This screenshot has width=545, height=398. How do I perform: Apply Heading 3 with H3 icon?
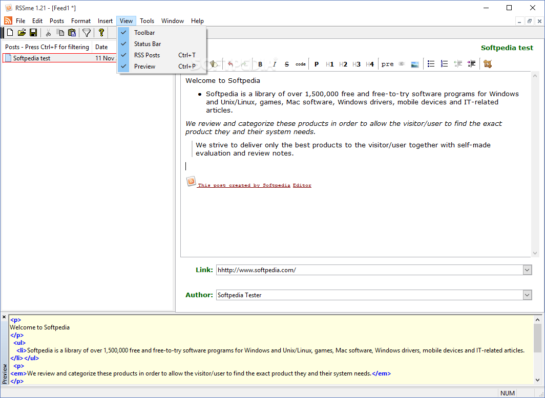357,64
